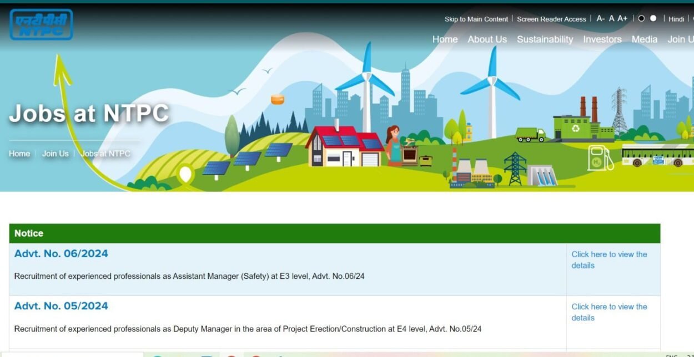The image size is (694, 357).
Task: Switch to dark contrast with black circle
Action: tap(641, 18)
